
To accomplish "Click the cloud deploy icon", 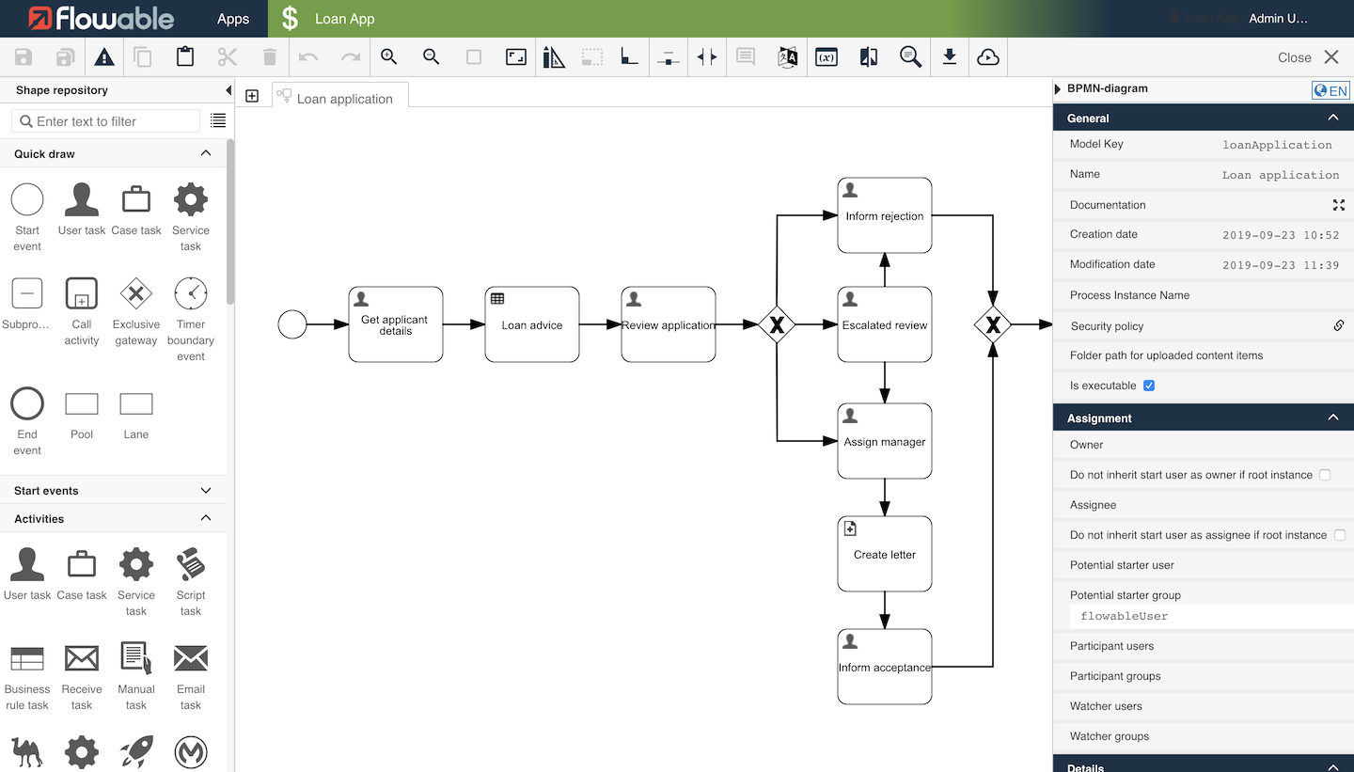I will point(988,56).
